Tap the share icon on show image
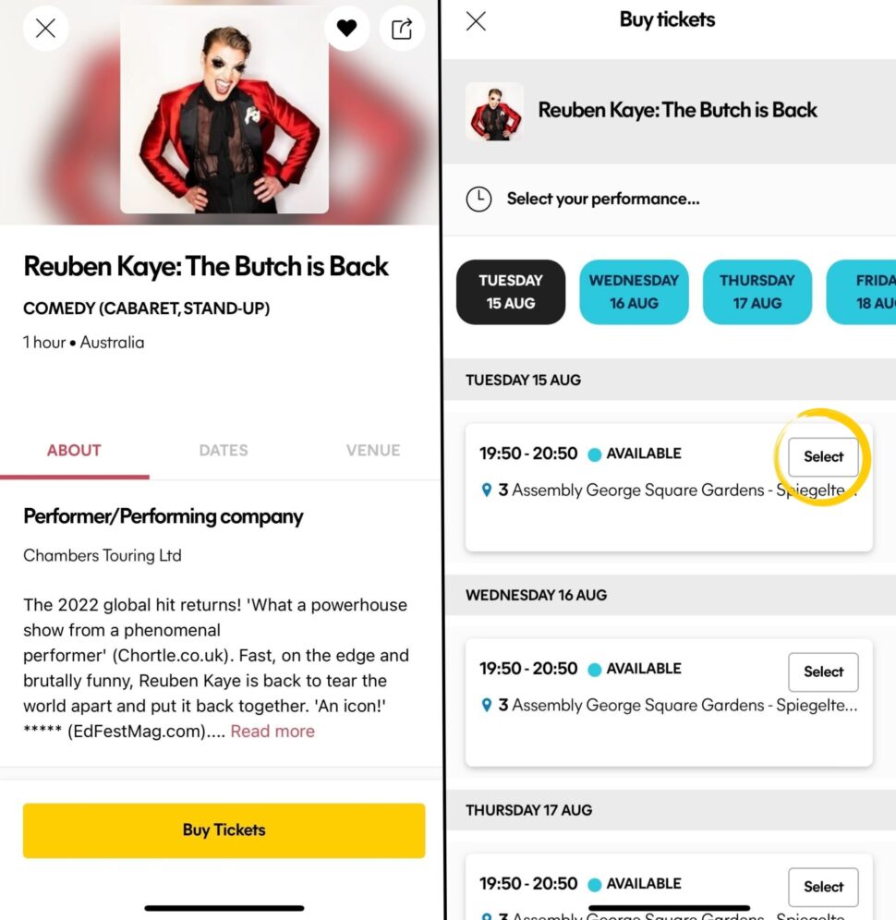896x920 pixels. 402,28
